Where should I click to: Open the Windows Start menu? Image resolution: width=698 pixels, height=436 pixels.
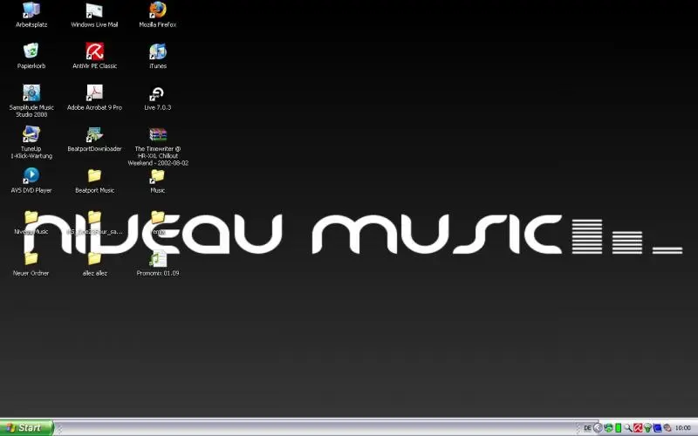26,427
